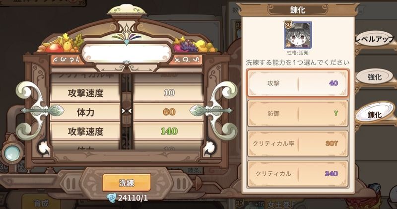Choose the クリティカル 240 ability row
Viewport: 397px width, 209px height.
tap(297, 174)
